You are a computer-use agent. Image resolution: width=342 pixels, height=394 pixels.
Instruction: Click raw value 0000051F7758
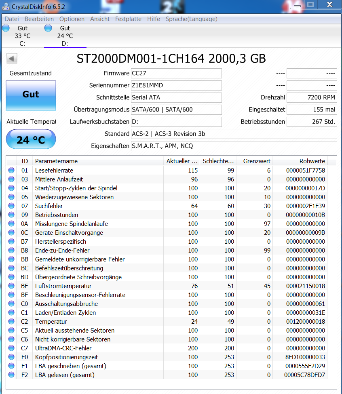point(306,171)
